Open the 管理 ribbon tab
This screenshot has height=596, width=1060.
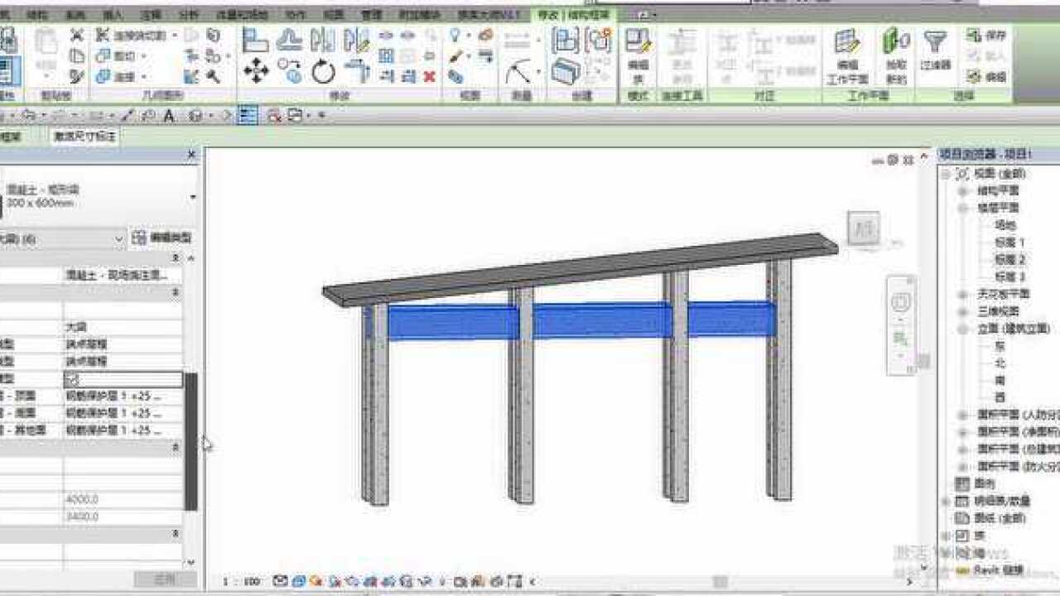point(372,15)
